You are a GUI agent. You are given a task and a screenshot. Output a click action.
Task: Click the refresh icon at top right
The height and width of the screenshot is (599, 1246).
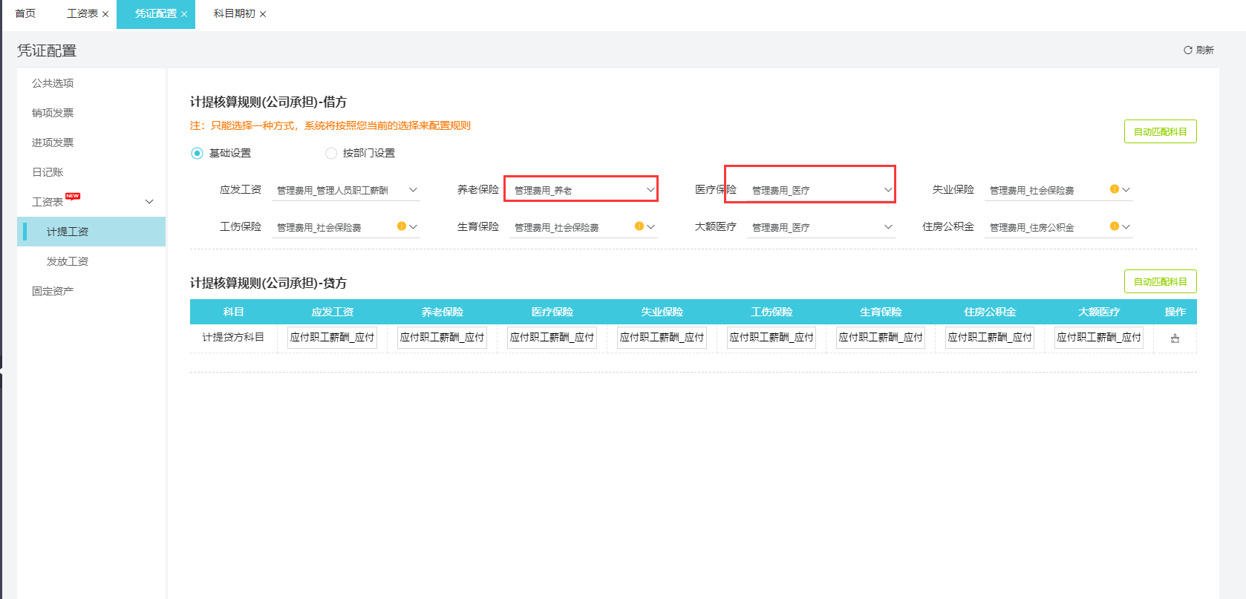coord(1187,50)
